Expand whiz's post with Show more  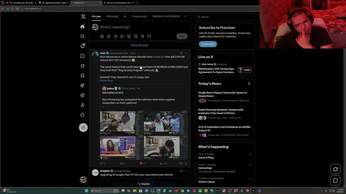pyautogui.click(x=107, y=81)
